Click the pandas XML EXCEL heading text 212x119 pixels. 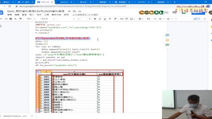(x=62, y=38)
